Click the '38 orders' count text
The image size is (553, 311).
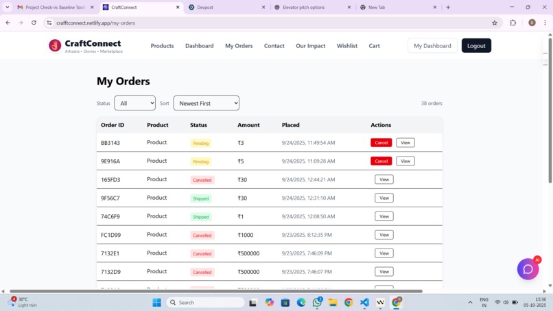click(432, 103)
